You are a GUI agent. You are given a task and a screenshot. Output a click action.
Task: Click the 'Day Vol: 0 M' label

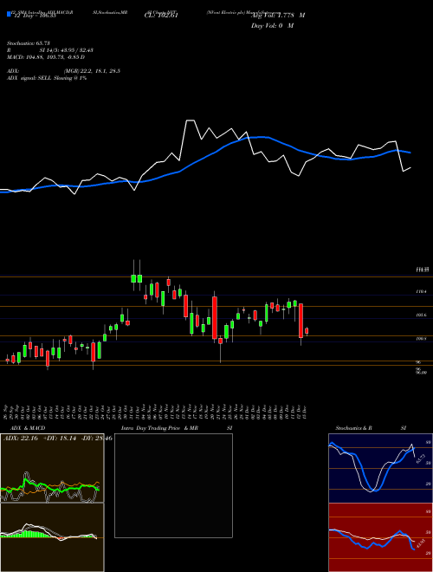click(272, 26)
